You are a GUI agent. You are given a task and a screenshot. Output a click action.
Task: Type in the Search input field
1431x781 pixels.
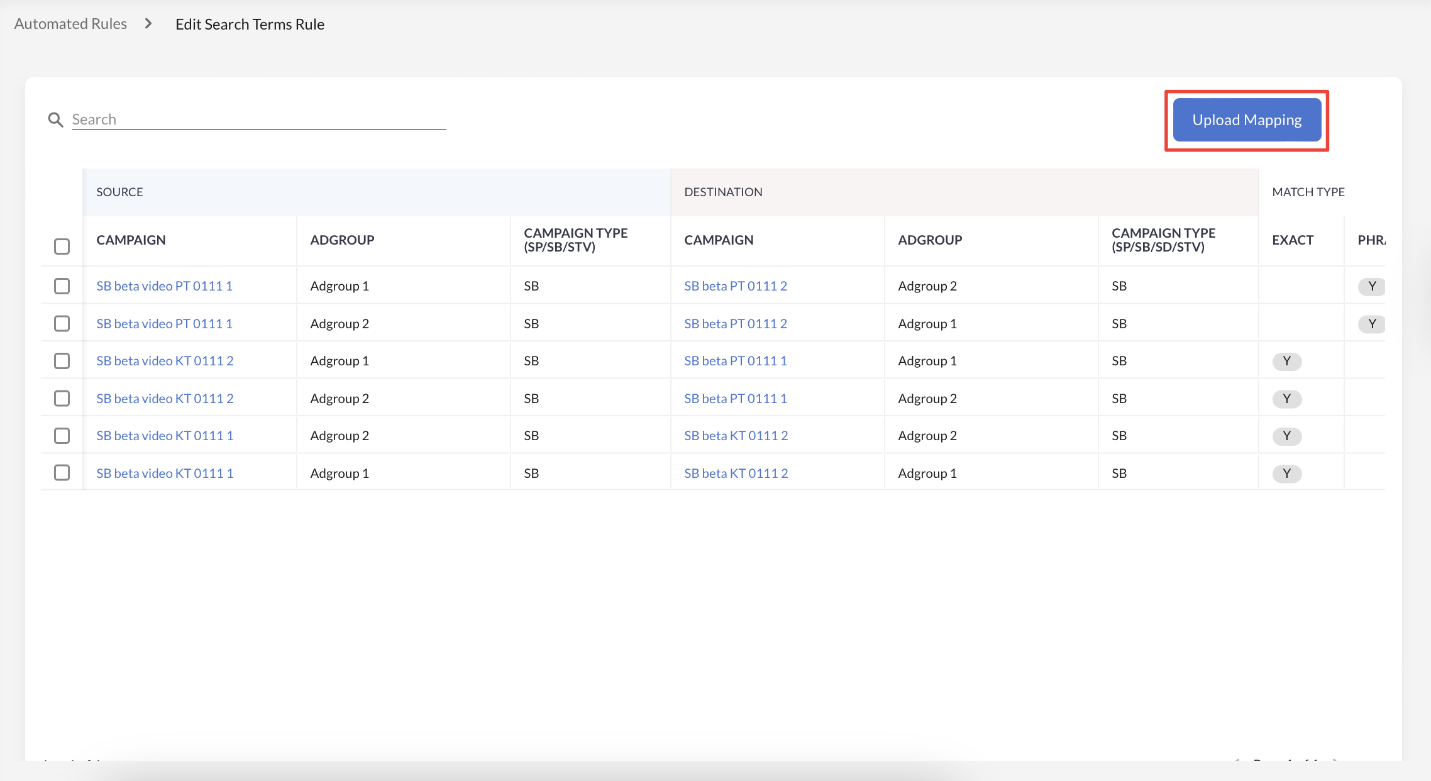tap(258, 119)
